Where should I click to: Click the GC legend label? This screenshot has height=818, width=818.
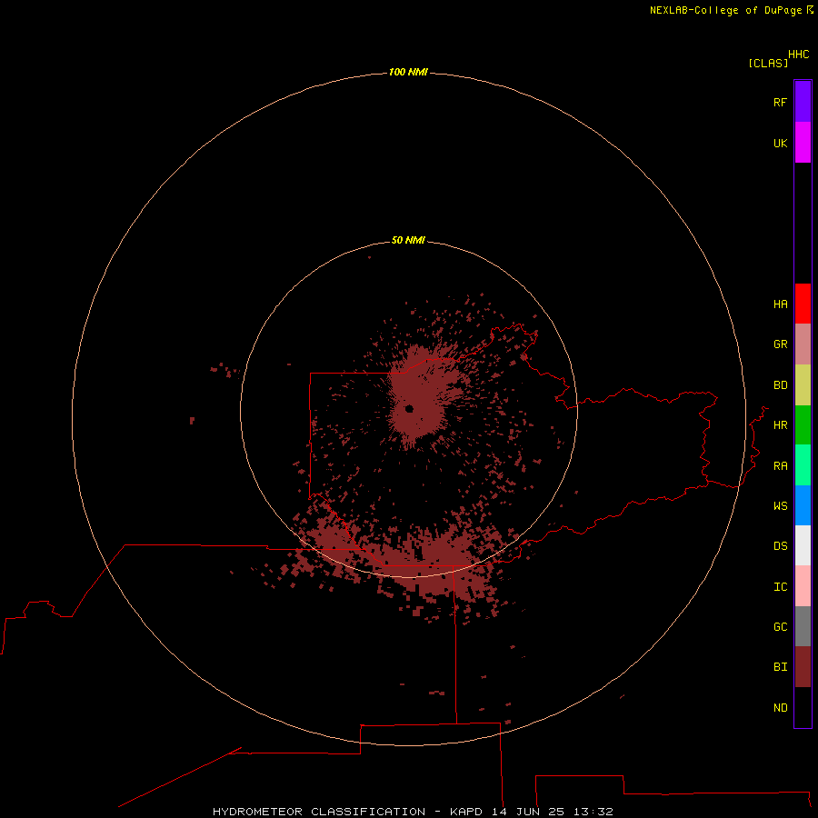[780, 627]
